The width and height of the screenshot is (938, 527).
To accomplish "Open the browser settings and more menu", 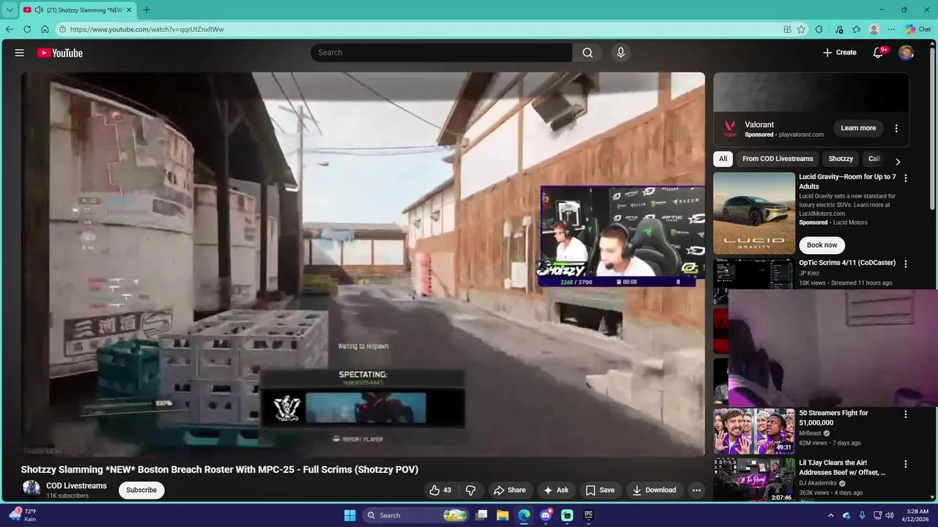I will [x=891, y=29].
